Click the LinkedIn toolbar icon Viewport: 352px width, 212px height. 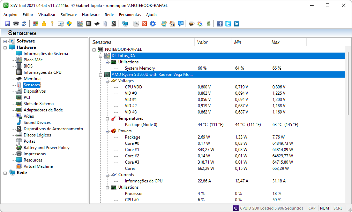(237, 24)
